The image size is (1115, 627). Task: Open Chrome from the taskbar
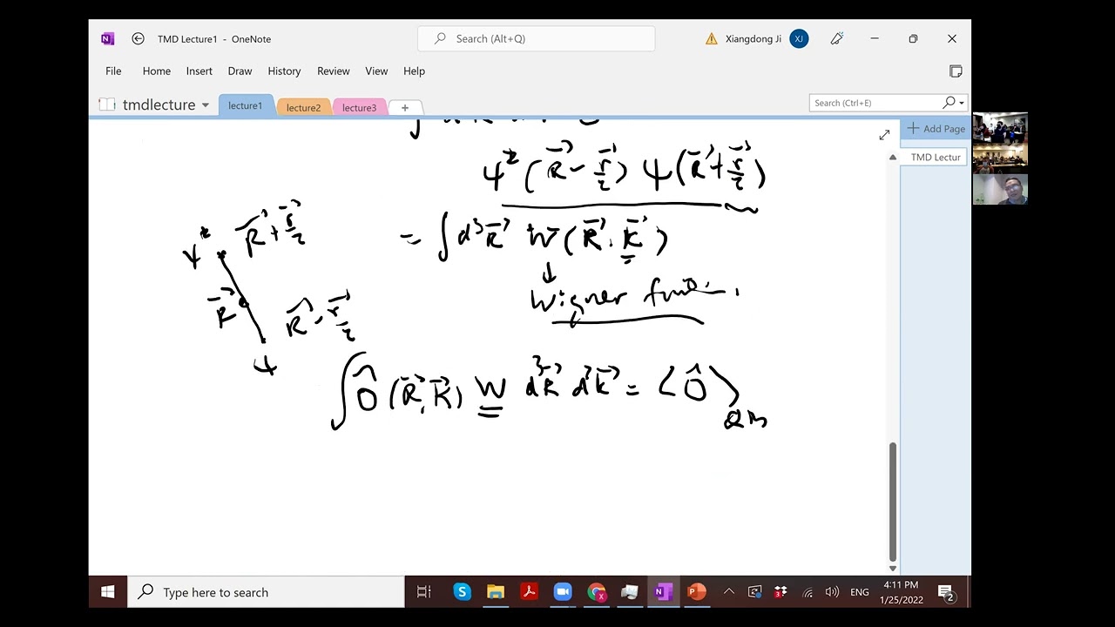(597, 592)
